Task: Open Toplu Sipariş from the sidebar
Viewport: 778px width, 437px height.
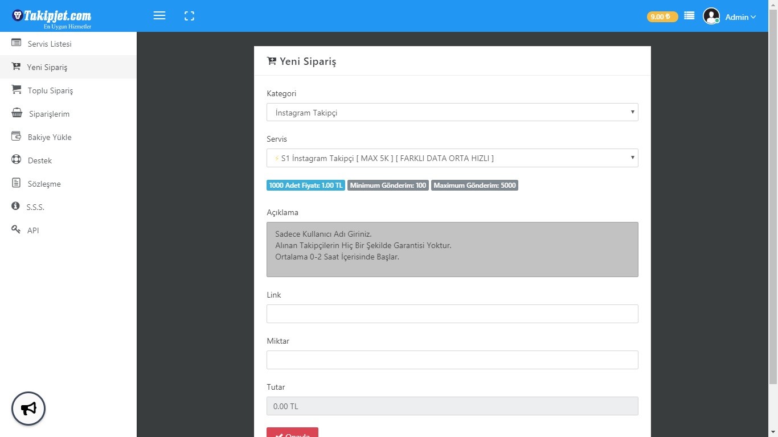Action: (50, 90)
